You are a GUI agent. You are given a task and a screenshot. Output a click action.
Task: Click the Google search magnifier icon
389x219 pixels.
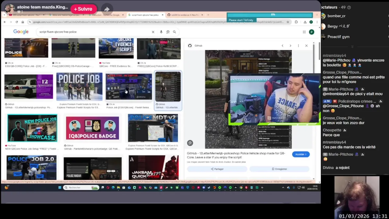[x=174, y=32]
